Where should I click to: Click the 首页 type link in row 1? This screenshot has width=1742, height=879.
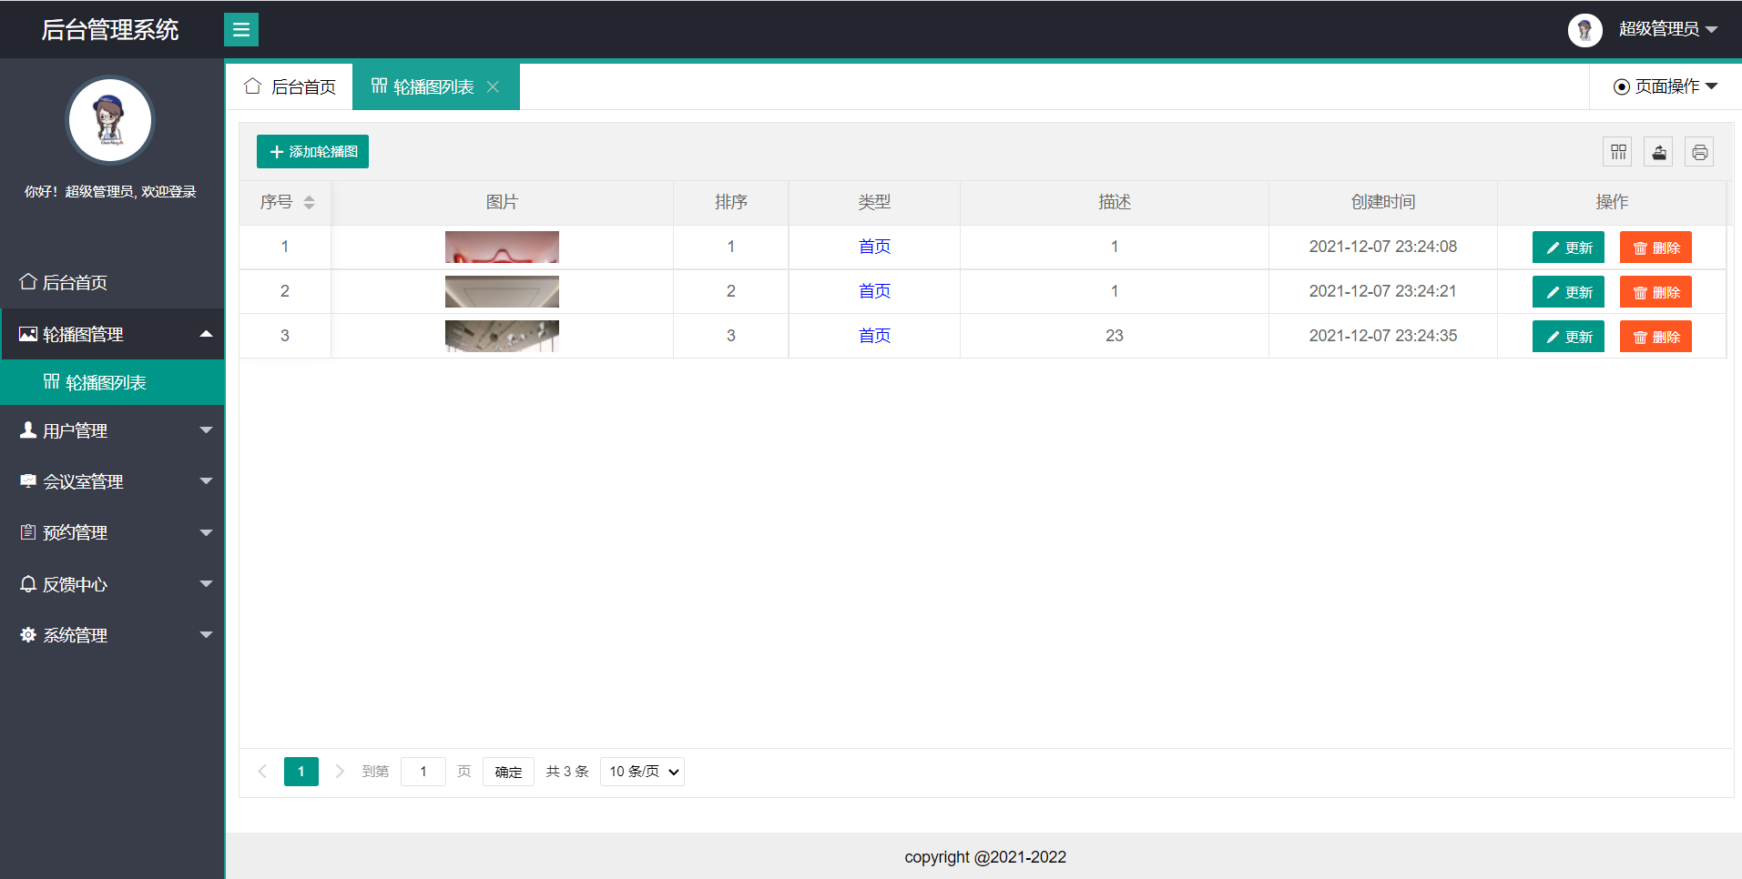pos(874,247)
